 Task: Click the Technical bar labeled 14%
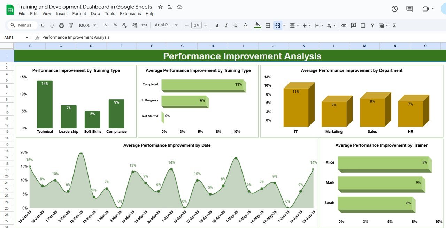[45, 104]
